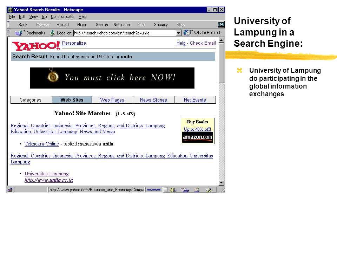Click the 'Yahoo! Site Matches' heading

pyautogui.click(x=82, y=113)
